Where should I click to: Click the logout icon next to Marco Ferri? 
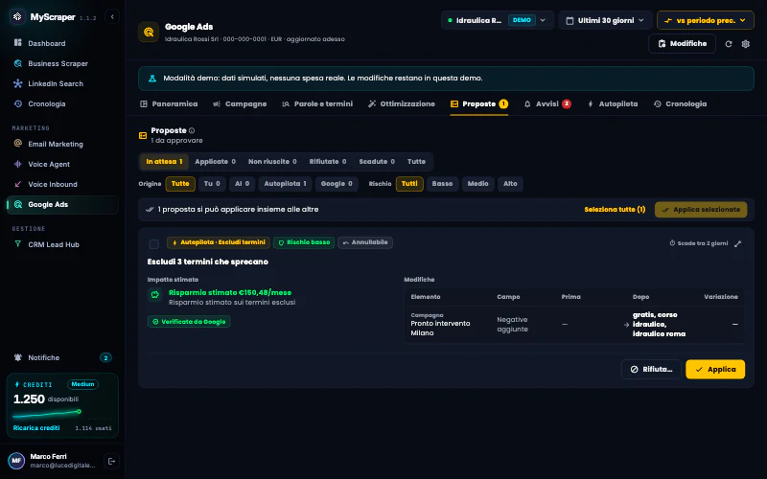(111, 461)
